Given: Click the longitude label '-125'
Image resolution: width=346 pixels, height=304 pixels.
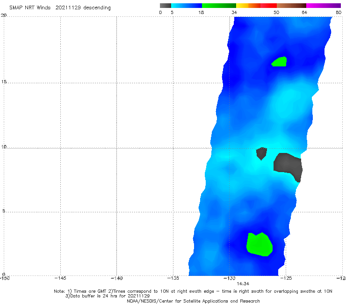Looking at the screenshot, I should [x=286, y=278].
